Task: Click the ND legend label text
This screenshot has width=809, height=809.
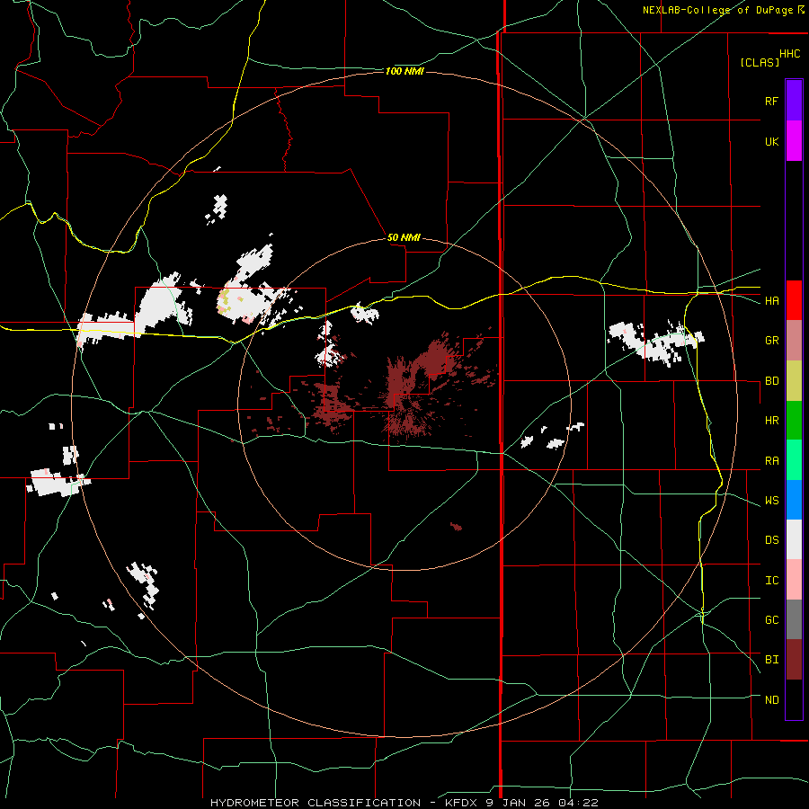Action: [x=772, y=700]
